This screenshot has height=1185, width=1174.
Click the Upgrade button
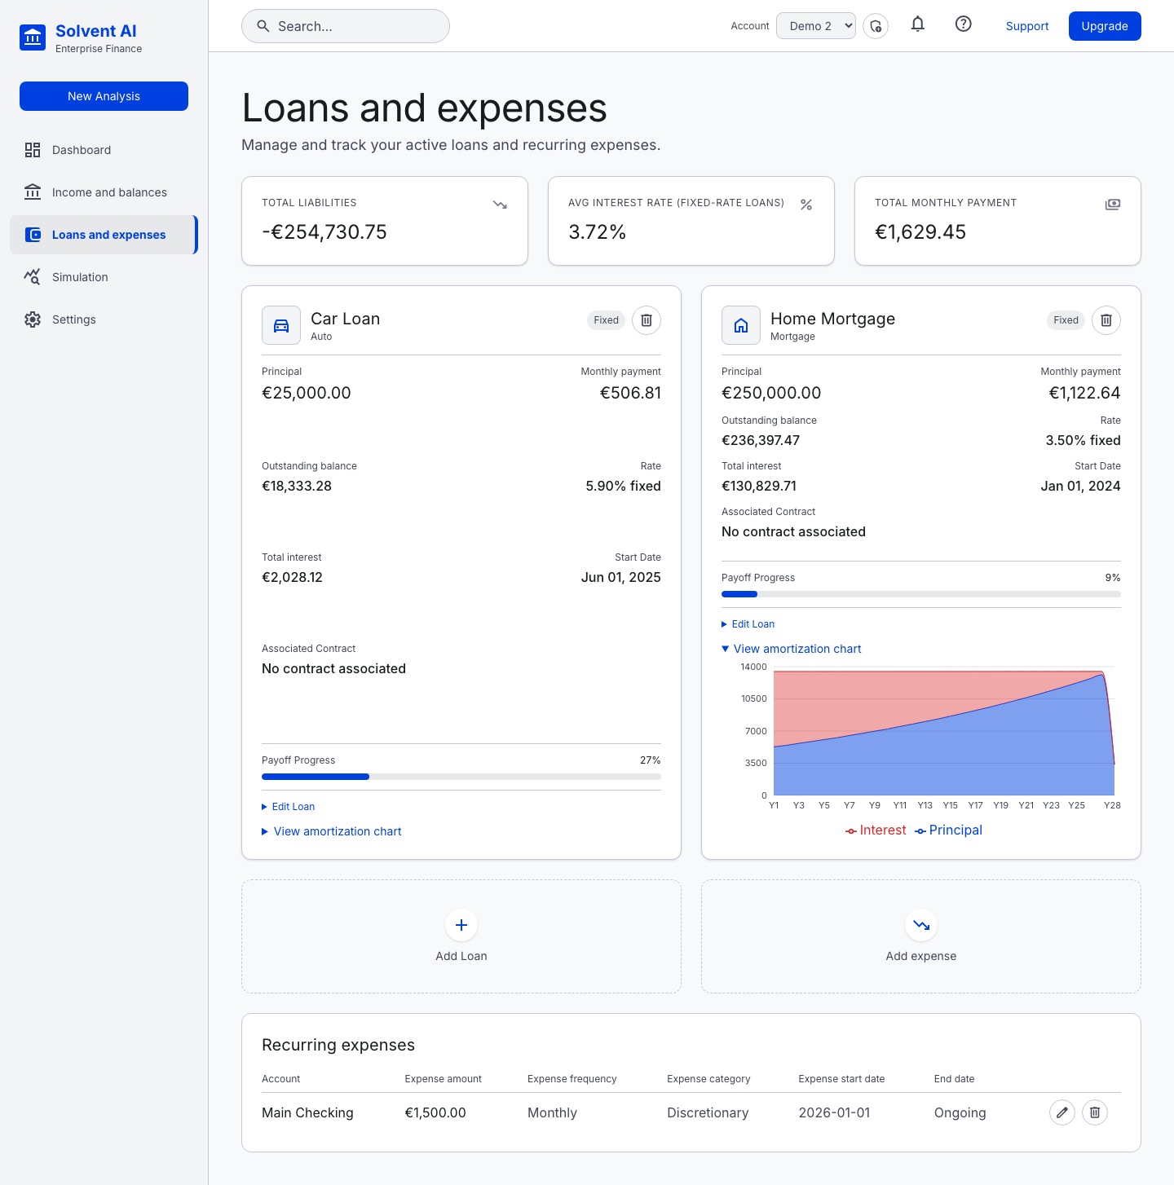(x=1105, y=26)
